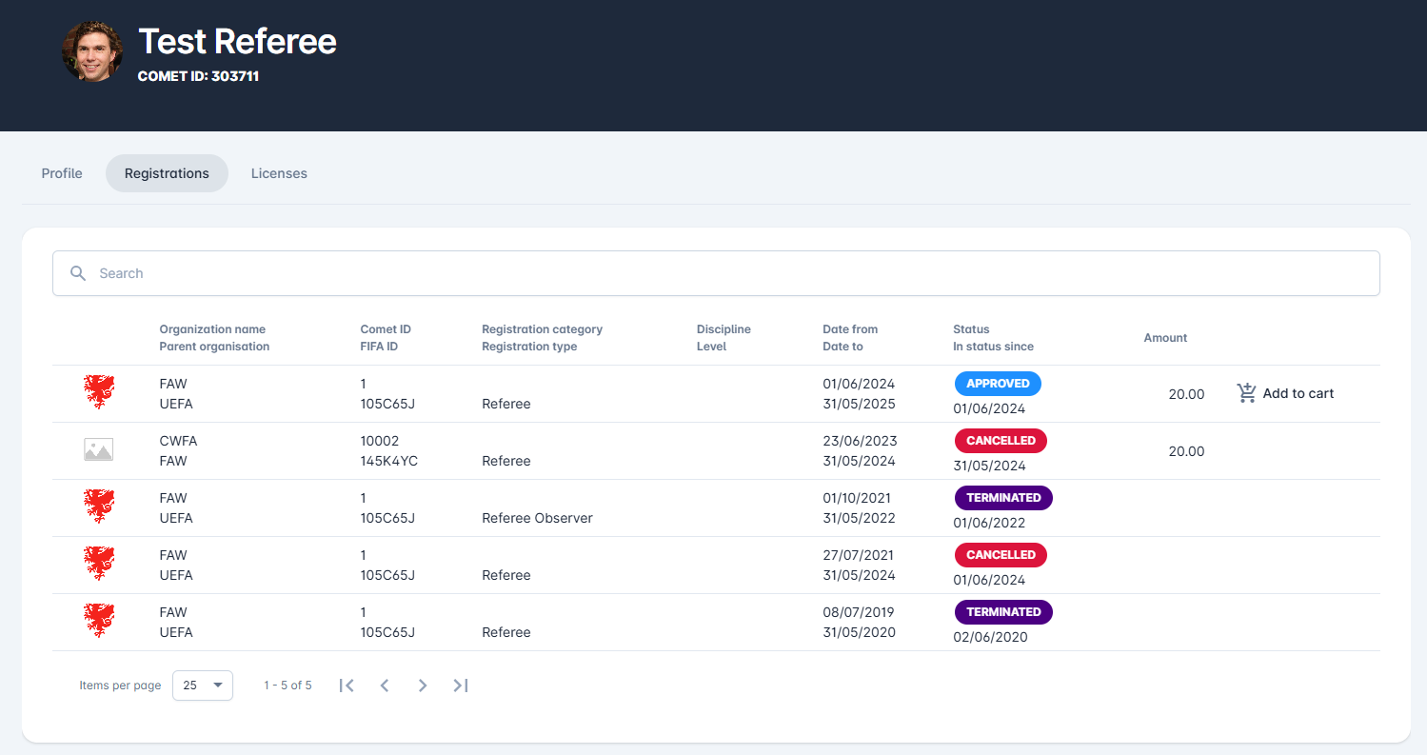Jump to last page of results
1427x755 pixels.
(461, 685)
